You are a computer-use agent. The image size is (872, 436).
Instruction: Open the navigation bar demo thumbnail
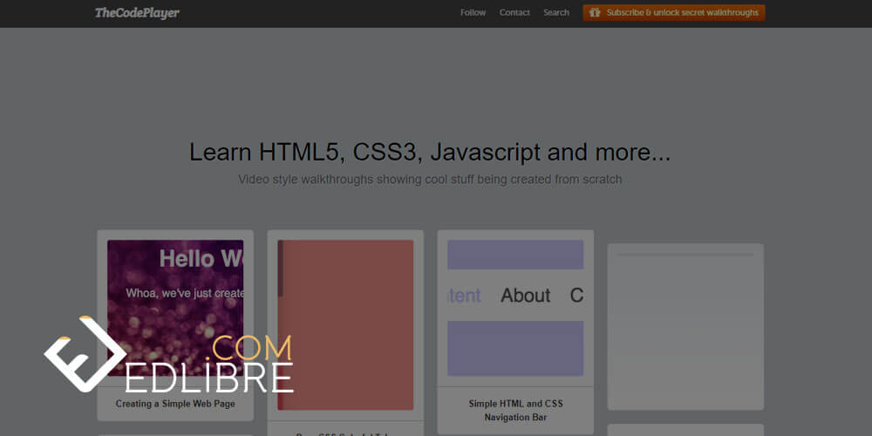tap(515, 308)
